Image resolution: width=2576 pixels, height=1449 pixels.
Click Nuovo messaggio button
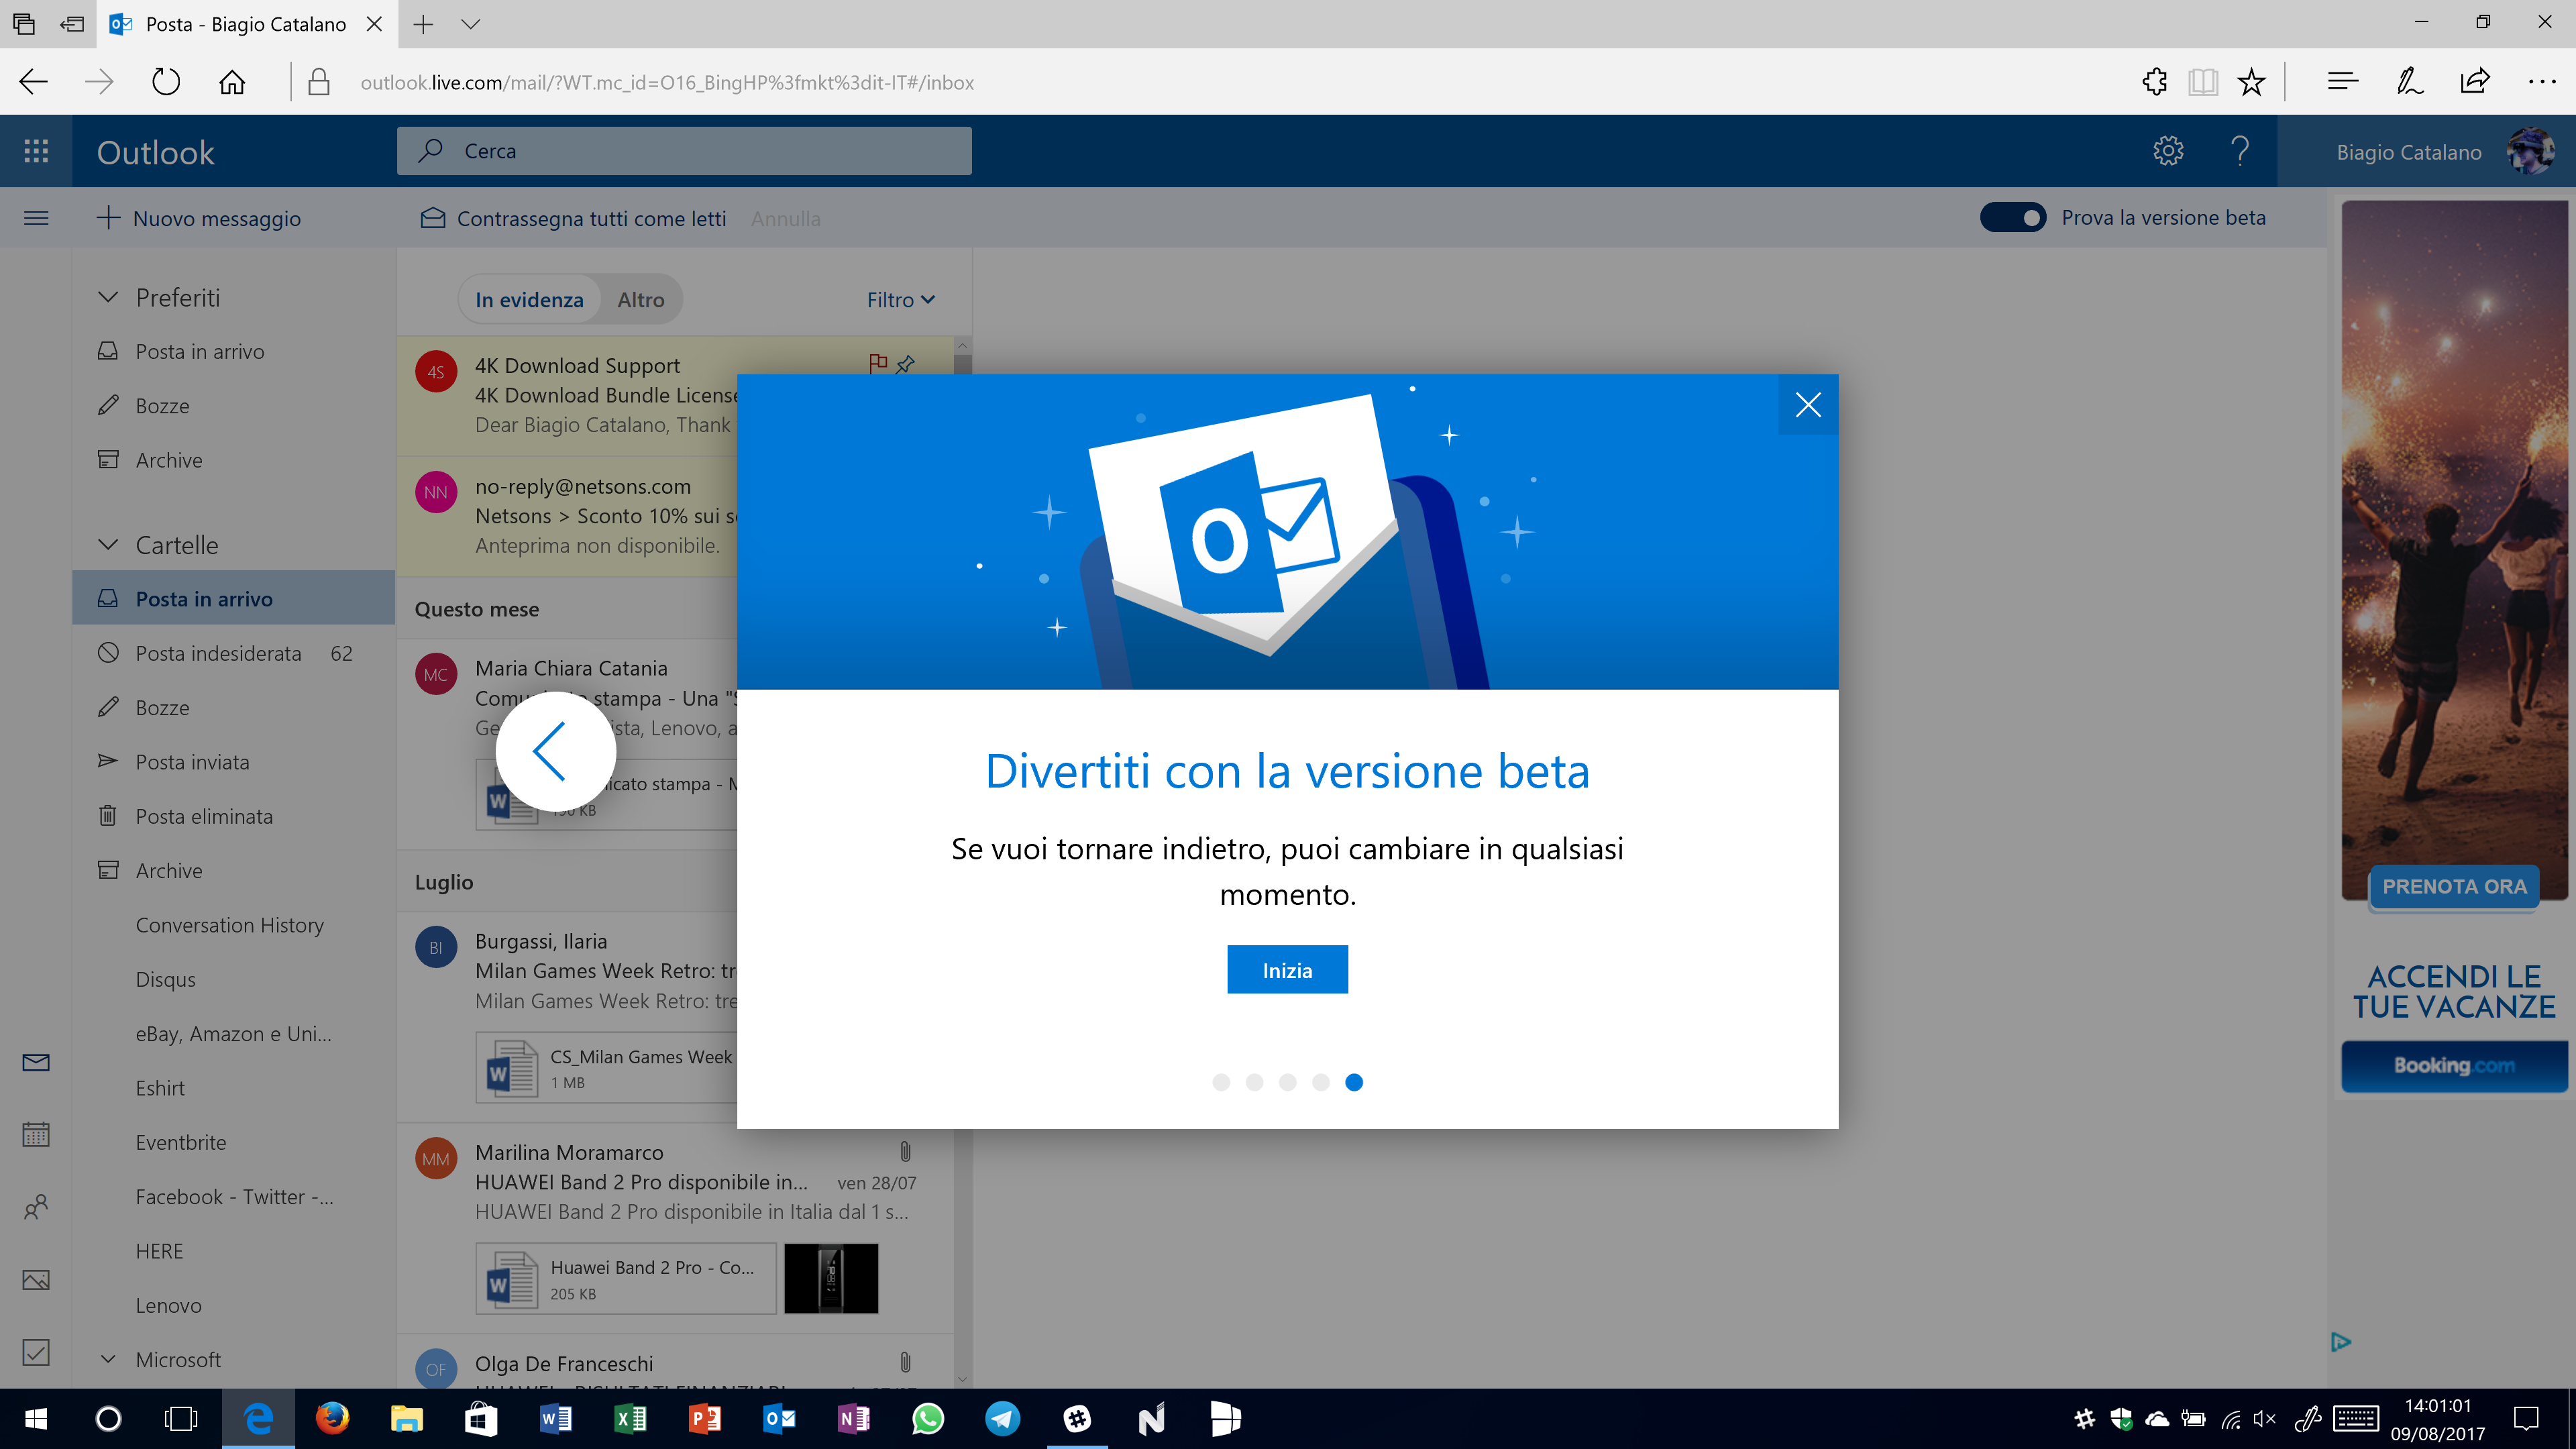(x=198, y=218)
